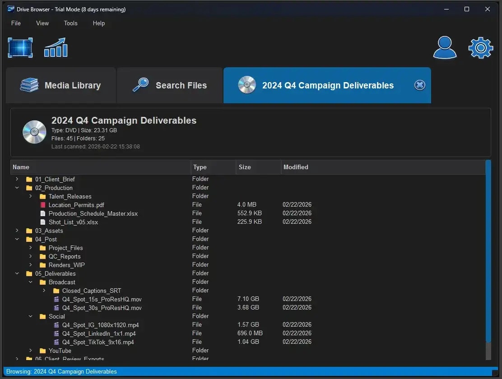
Task: Click the file icon for Production_Schedule_Master.xlsx
Action: point(43,213)
